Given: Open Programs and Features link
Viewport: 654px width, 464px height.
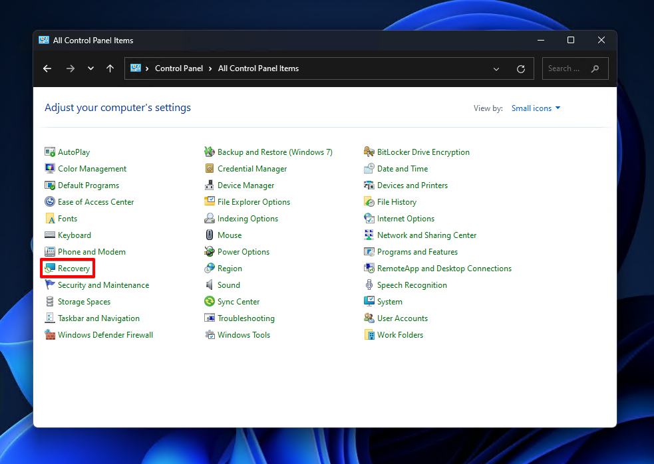Looking at the screenshot, I should (x=417, y=252).
